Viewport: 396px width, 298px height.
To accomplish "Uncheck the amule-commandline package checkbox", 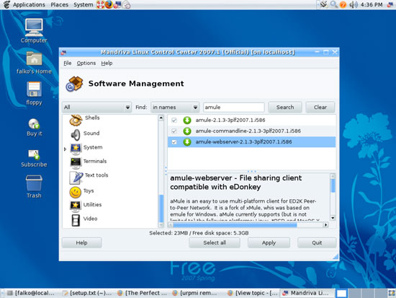I will point(174,131).
